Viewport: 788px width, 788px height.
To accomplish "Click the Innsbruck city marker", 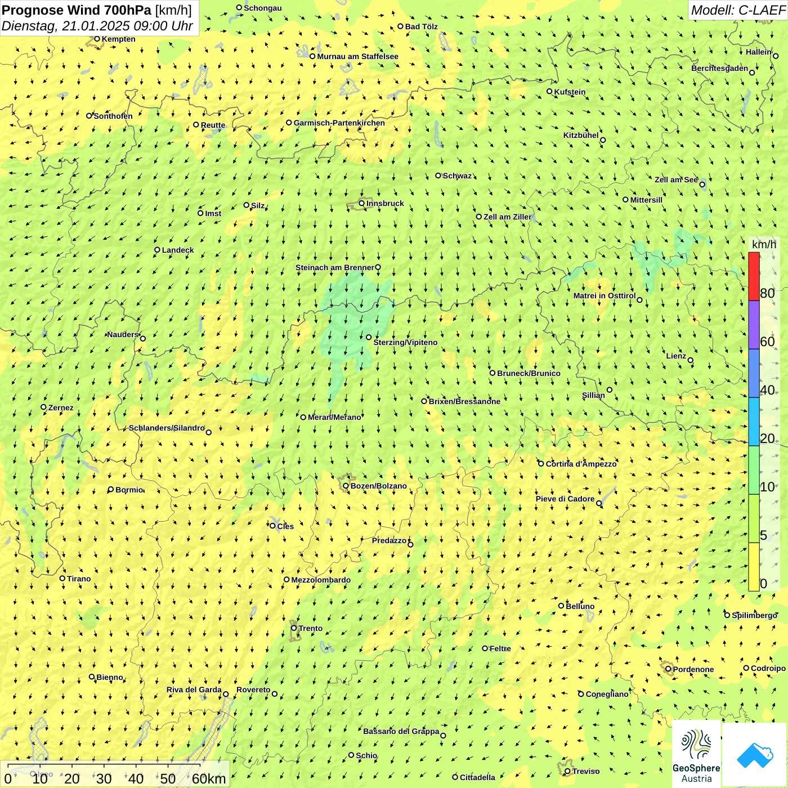I will tap(362, 203).
